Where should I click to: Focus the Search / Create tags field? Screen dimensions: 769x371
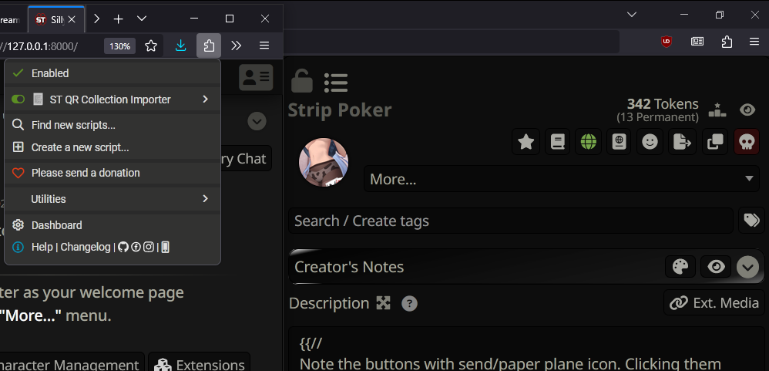click(x=511, y=221)
